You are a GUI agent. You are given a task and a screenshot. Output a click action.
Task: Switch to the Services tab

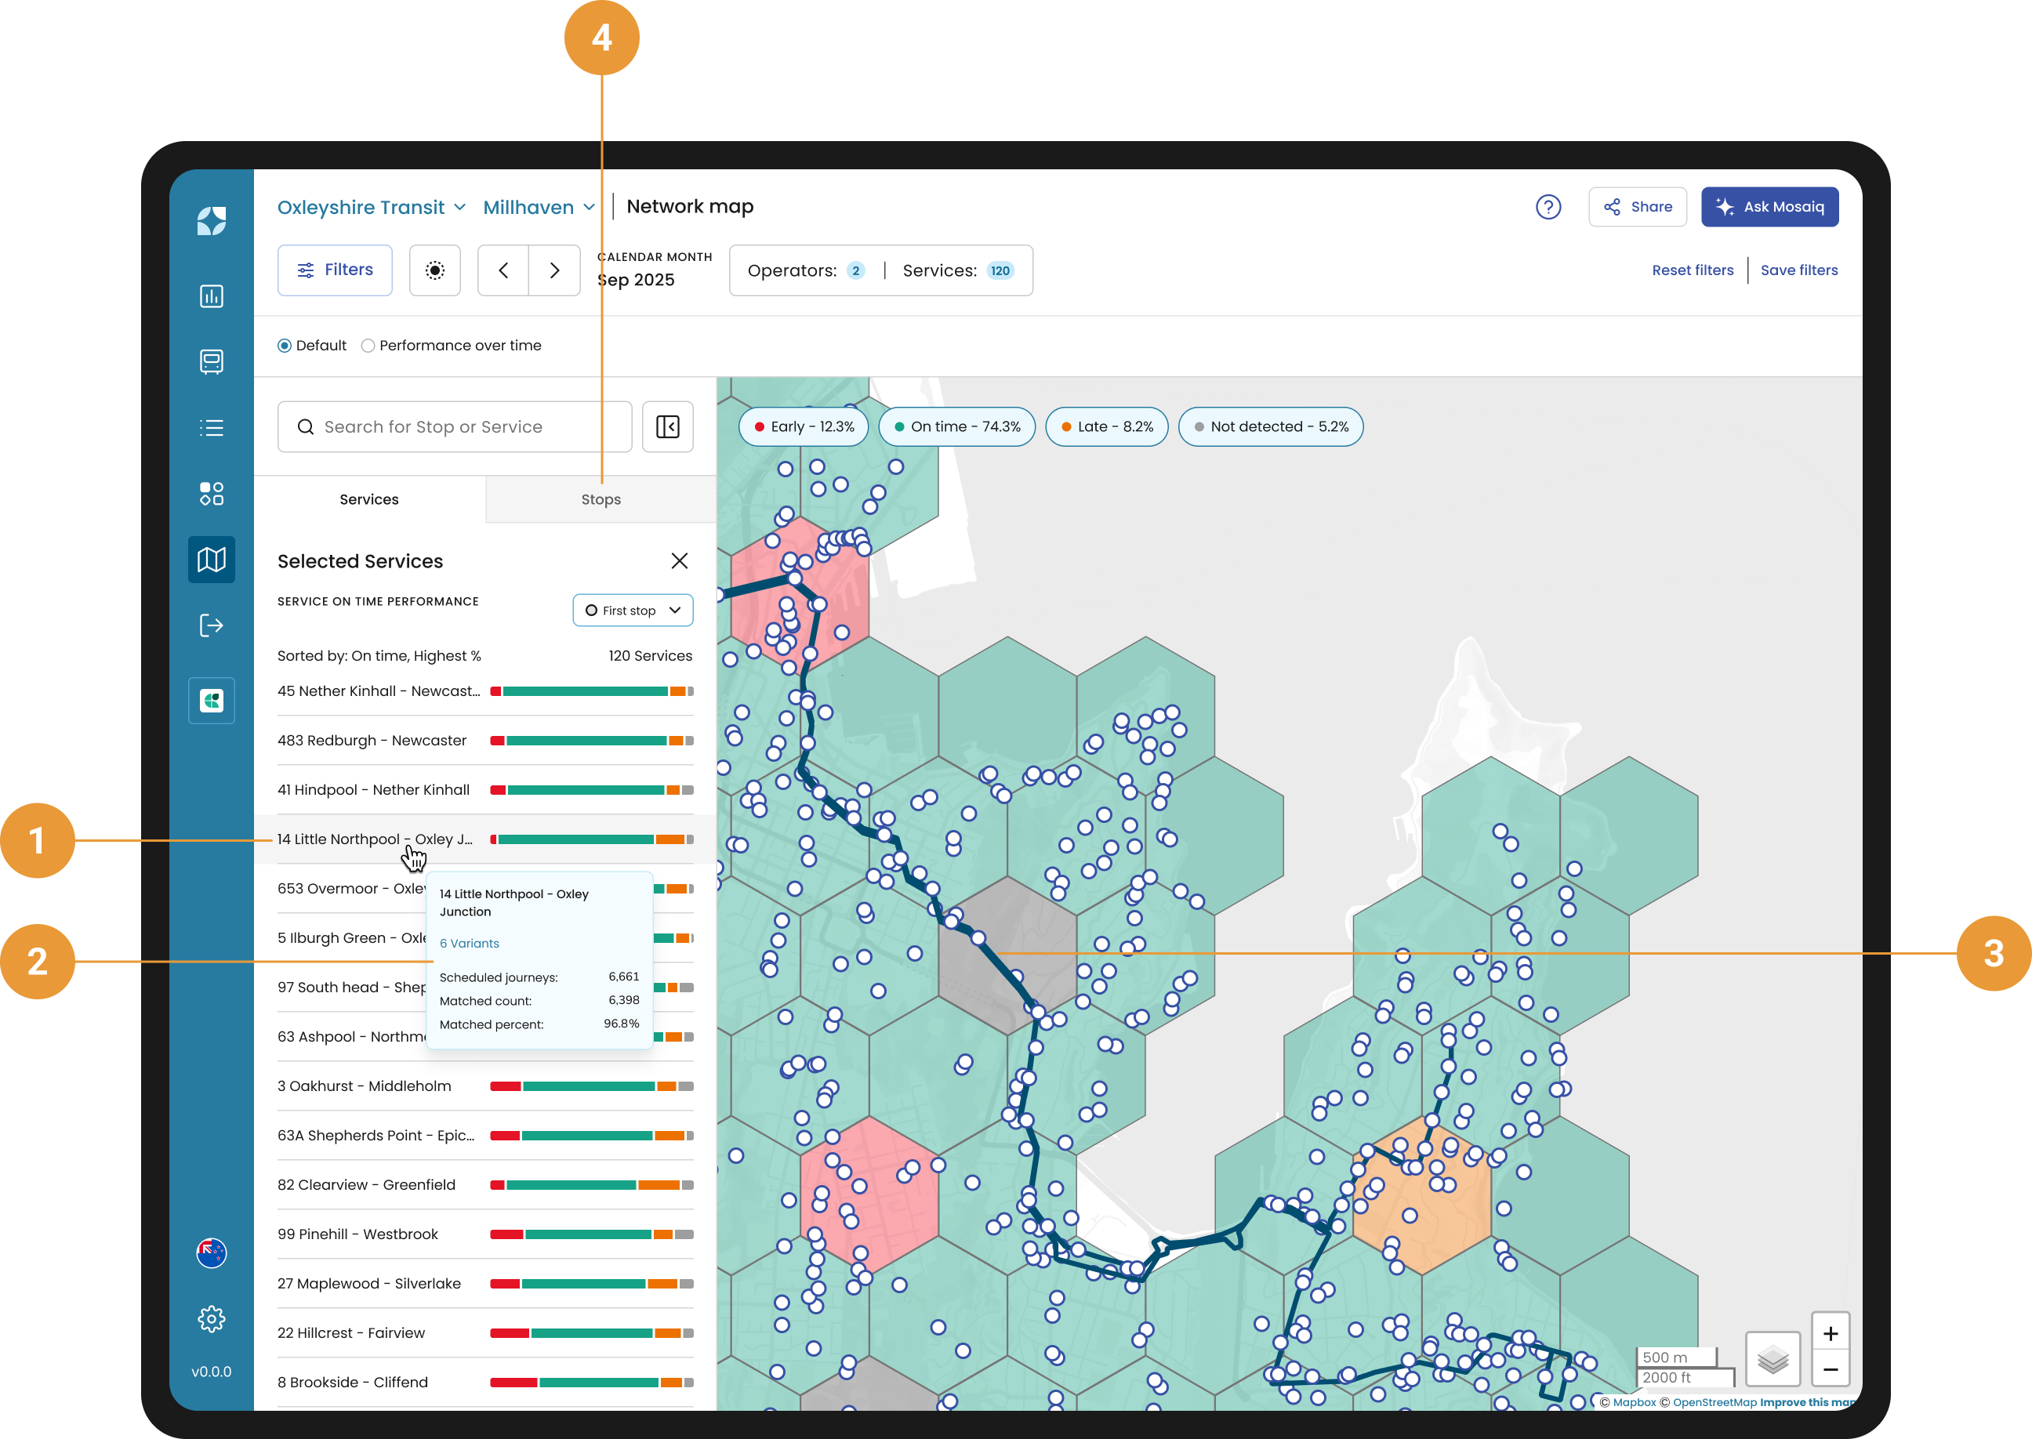369,500
